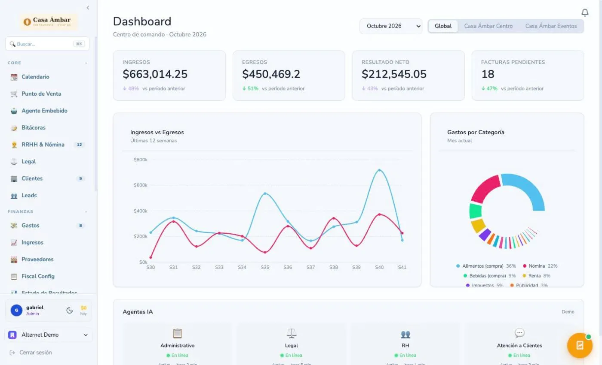This screenshot has width=602, height=365.
Task: Click the Administrativo agent clipboard icon
Action: pyautogui.click(x=177, y=333)
